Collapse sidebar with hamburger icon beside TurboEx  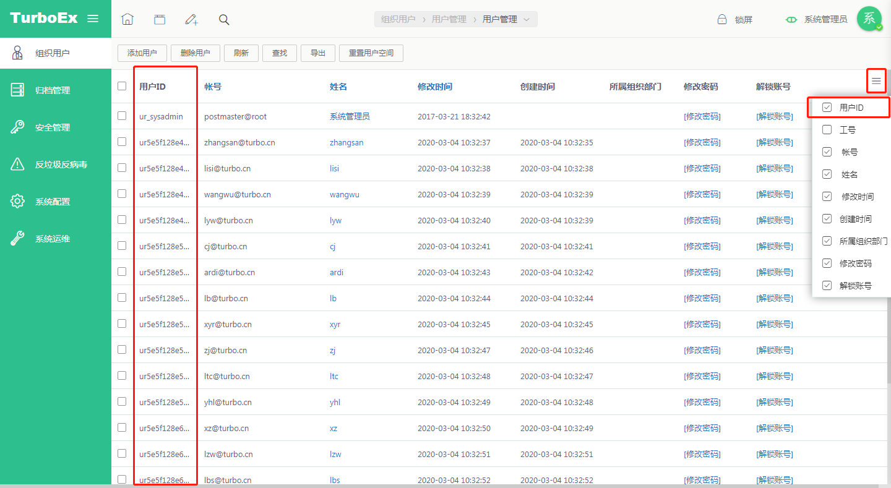click(93, 19)
